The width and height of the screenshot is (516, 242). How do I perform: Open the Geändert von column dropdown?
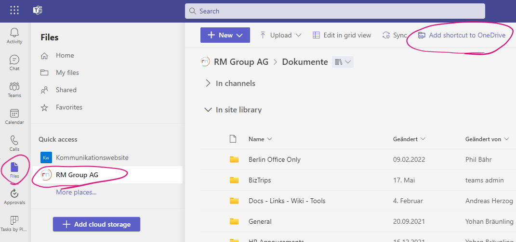(x=487, y=139)
